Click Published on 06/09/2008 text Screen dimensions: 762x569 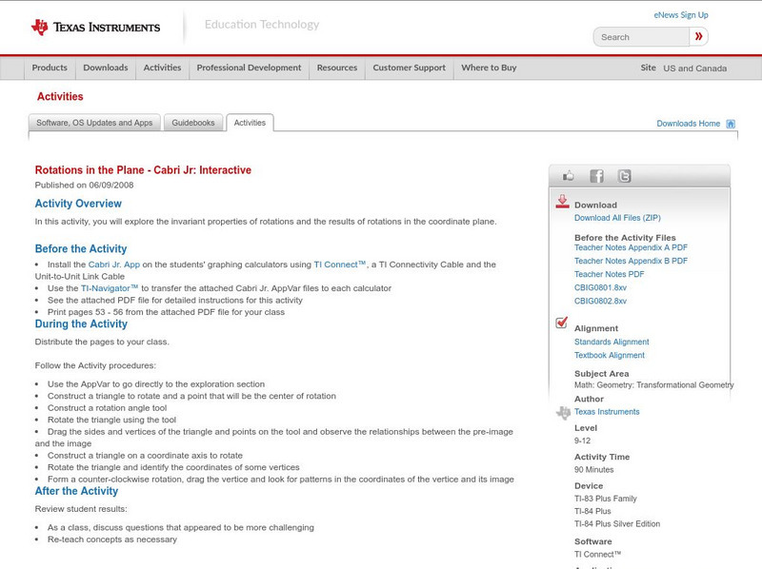[84, 185]
